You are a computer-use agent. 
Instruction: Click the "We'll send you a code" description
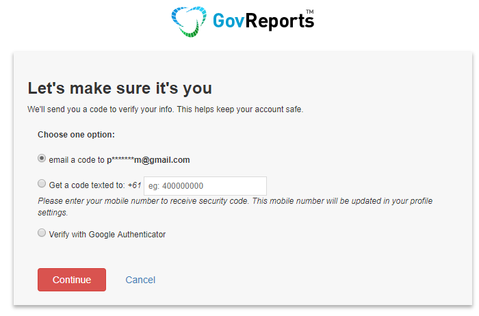click(166, 109)
